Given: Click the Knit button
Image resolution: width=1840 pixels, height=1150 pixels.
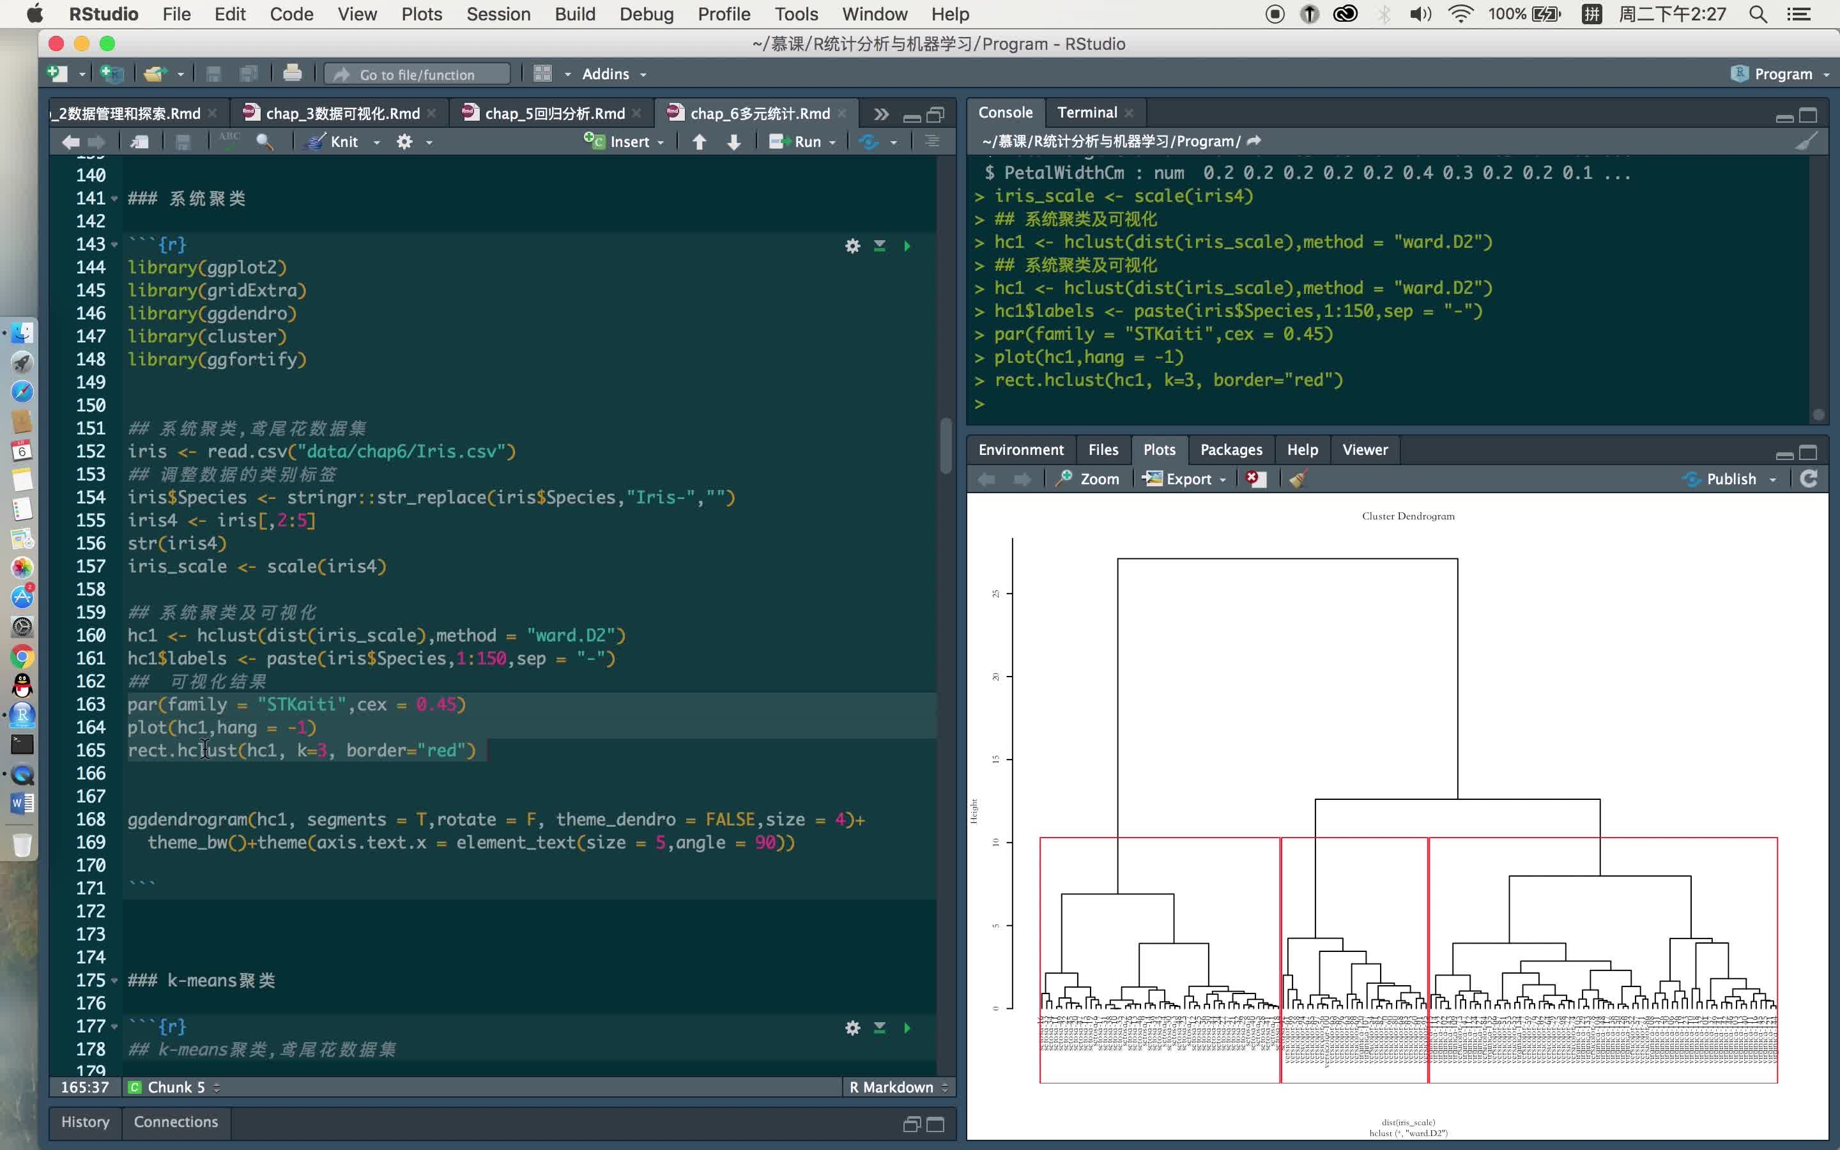Looking at the screenshot, I should (332, 141).
